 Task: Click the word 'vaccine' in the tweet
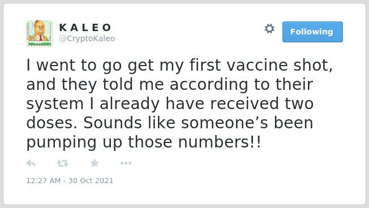(257, 65)
